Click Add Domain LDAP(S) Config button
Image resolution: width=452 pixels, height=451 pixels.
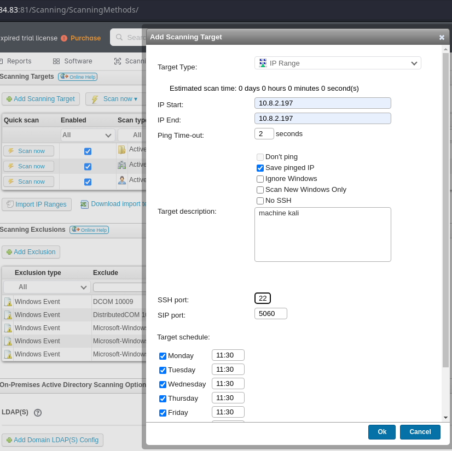53,440
